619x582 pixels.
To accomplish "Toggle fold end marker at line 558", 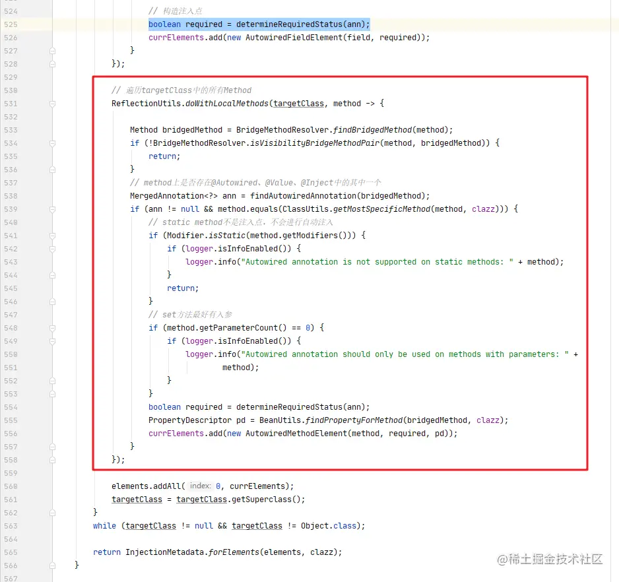I will pyautogui.click(x=53, y=460).
